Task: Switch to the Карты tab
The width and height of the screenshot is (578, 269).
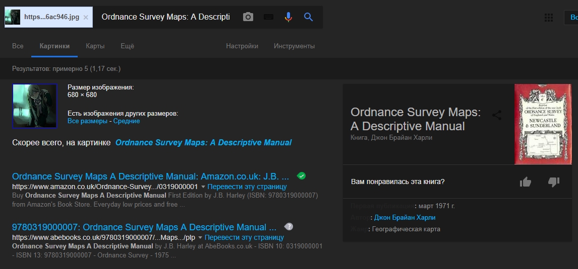Action: (x=95, y=46)
